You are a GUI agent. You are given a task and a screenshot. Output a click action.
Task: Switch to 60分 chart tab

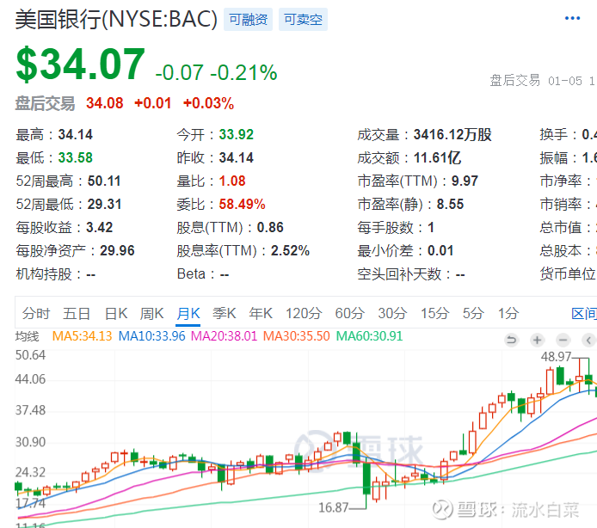coord(349,314)
